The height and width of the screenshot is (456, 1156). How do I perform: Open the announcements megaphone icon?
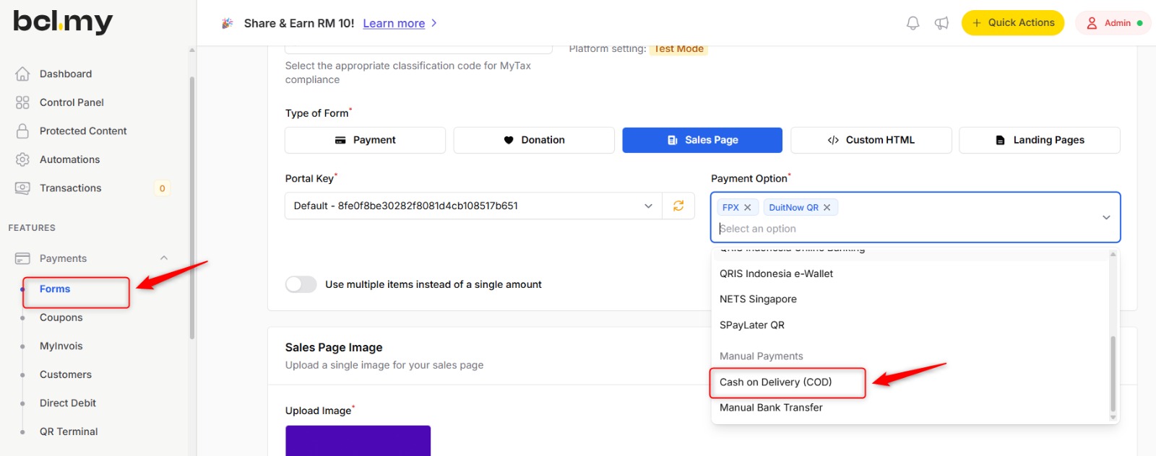click(941, 23)
